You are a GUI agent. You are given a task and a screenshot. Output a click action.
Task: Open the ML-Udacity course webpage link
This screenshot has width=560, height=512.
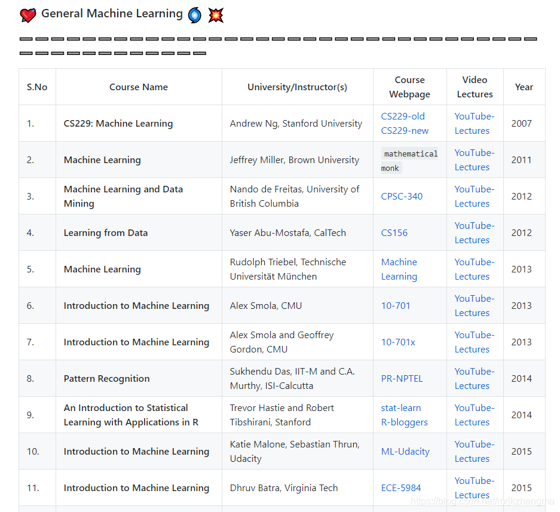[405, 451]
